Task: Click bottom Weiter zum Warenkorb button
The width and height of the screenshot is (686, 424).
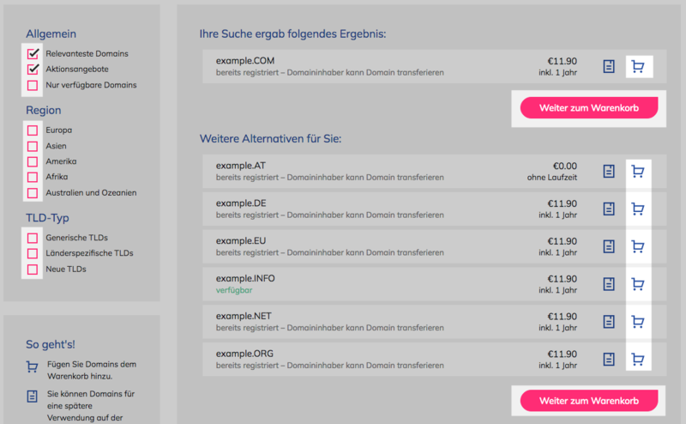Action: point(589,401)
